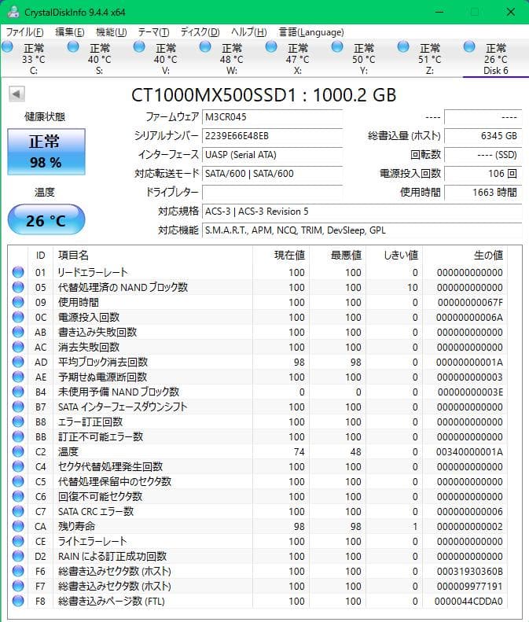Click status orb for attribute AD row
The image size is (529, 622).
(18, 362)
